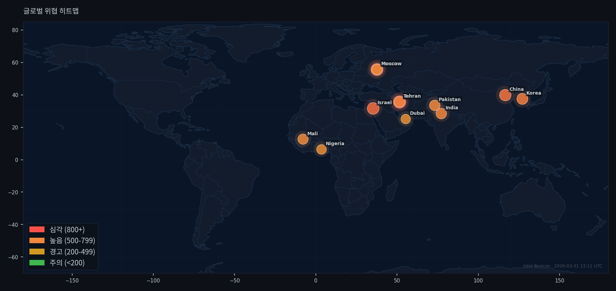Click the Pakistan threat marker
Viewport: 616px width, 291px height.
pos(435,105)
